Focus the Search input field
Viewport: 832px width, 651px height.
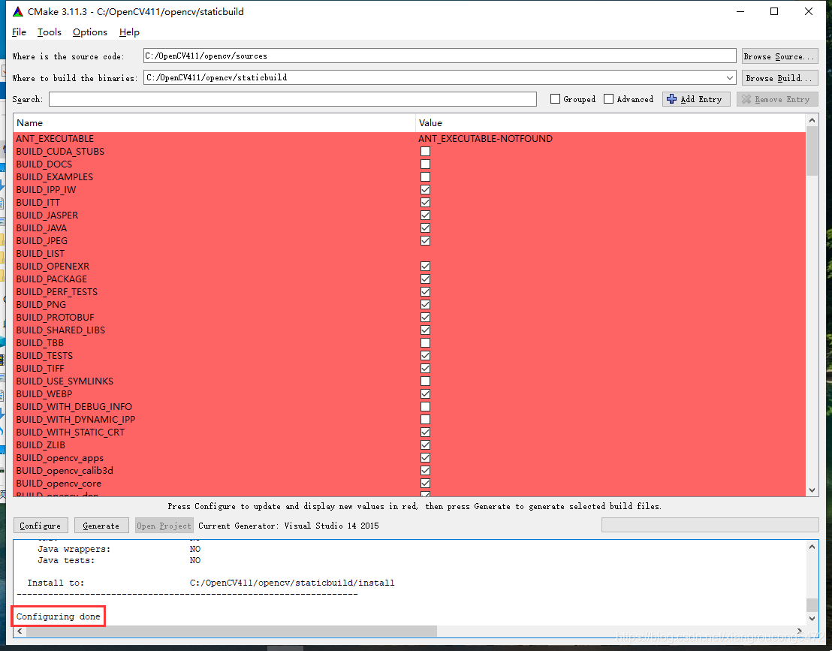293,99
